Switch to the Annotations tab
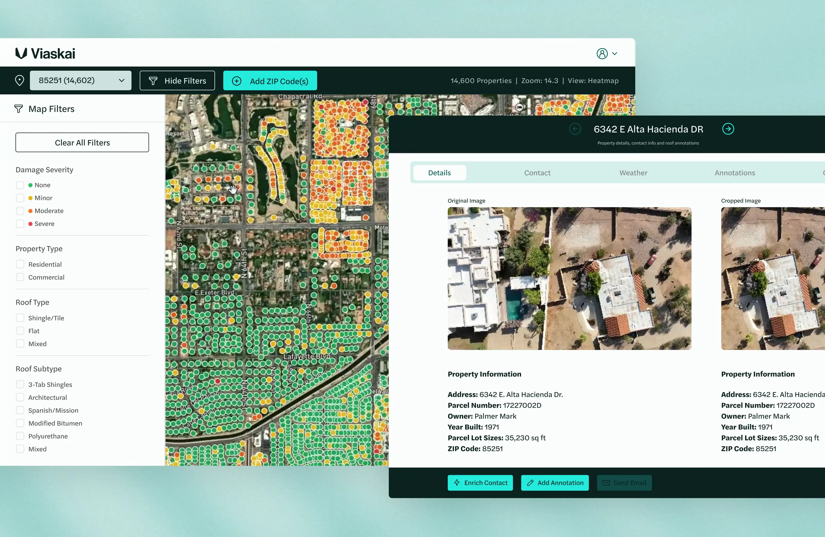 pyautogui.click(x=735, y=173)
